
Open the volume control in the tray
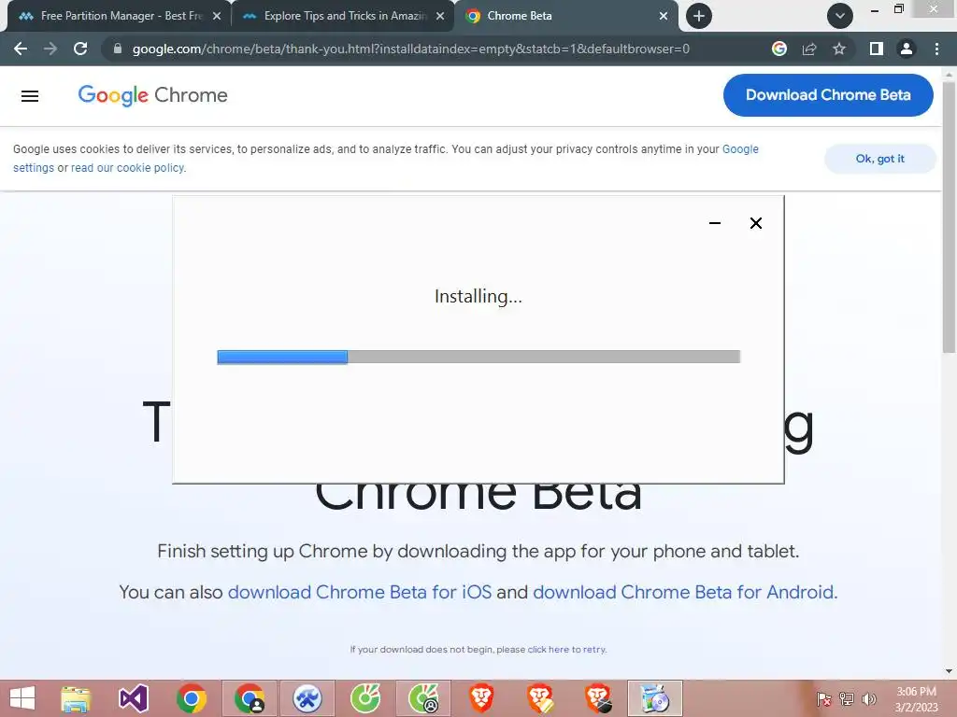coord(869,699)
